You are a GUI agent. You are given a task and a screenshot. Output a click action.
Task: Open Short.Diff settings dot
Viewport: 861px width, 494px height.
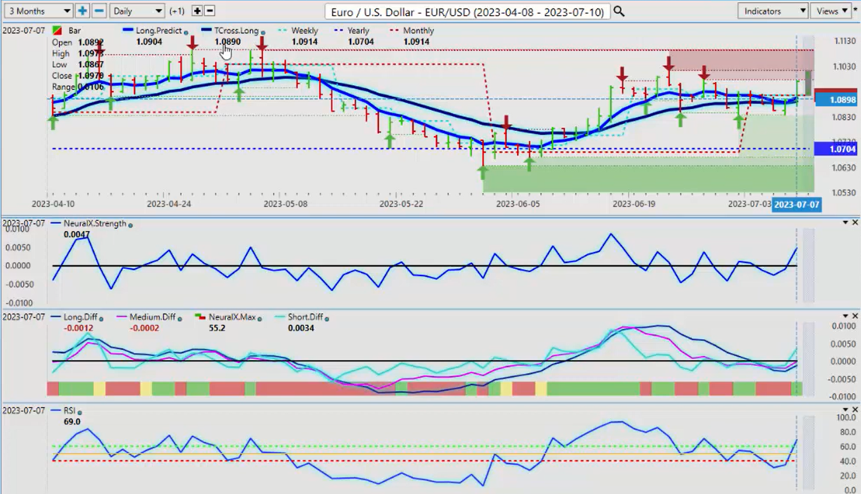(x=327, y=319)
